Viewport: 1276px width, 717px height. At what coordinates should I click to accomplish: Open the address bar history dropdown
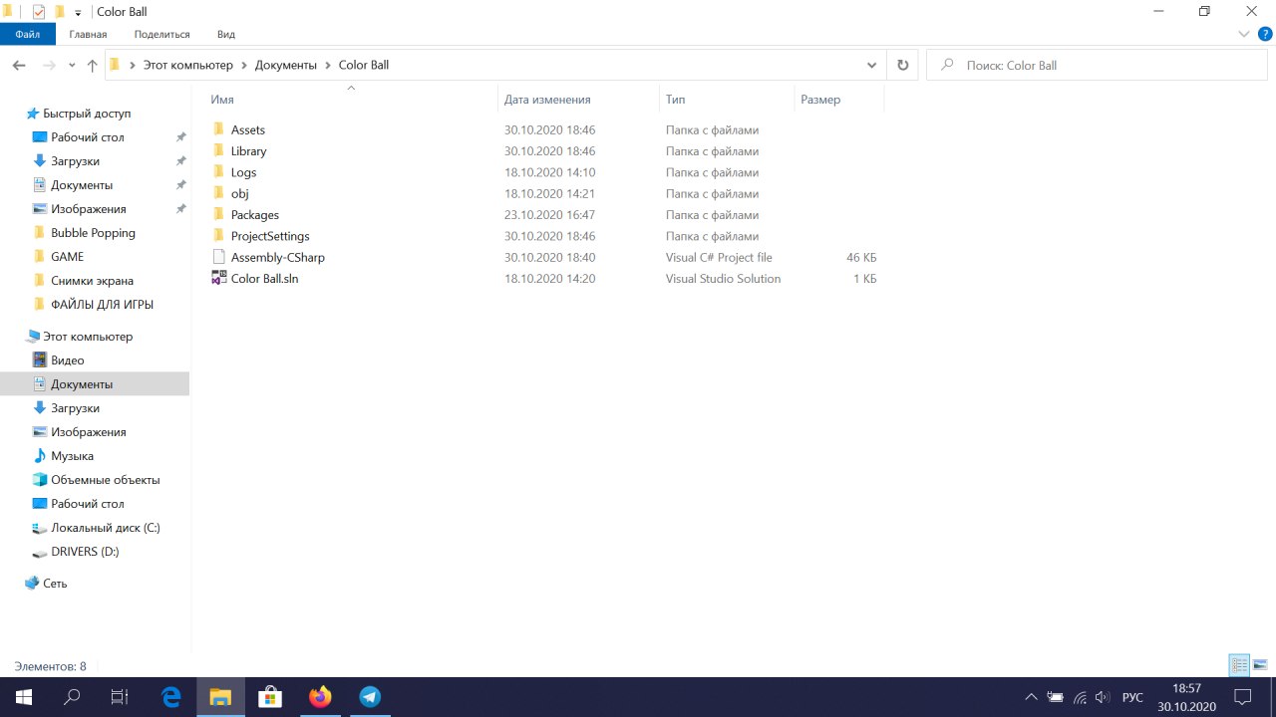coord(872,65)
